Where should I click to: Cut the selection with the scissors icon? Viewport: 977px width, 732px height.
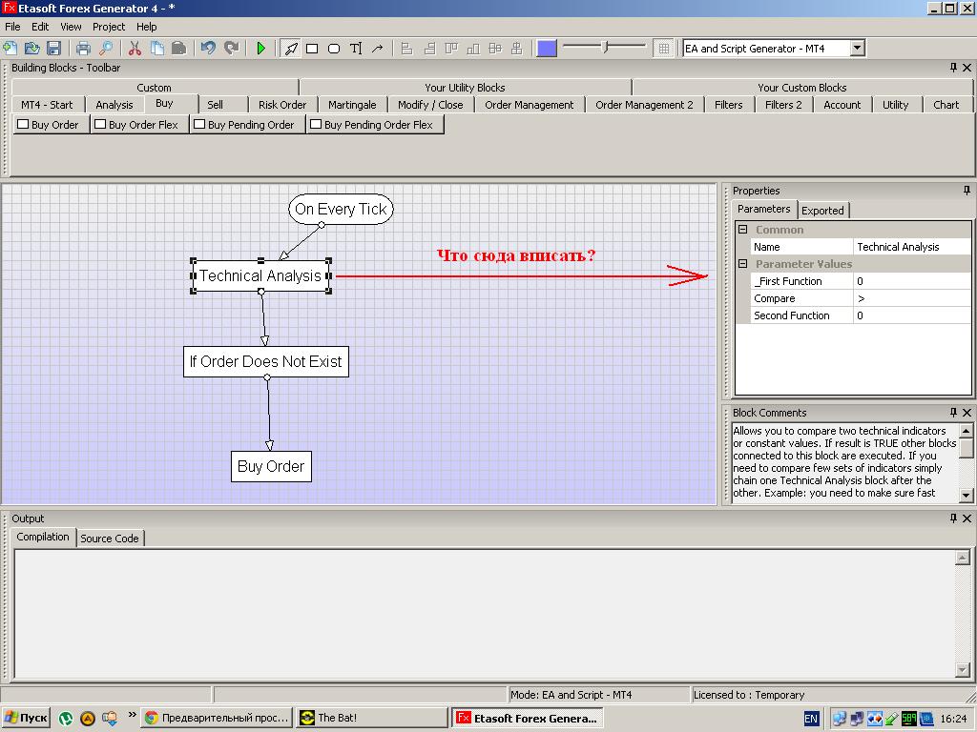[135, 48]
